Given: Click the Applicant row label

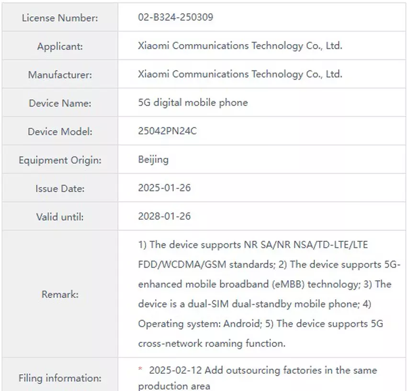Looking at the screenshot, I should pos(59,46).
